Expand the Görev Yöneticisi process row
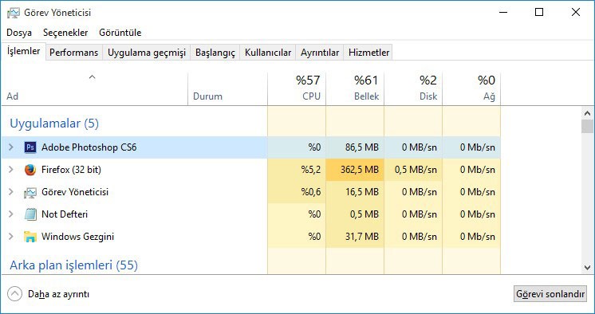Screen dimensions: 595x314 tap(11, 192)
